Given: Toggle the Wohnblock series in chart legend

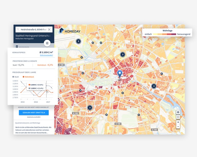Looking at the screenshot, I should (x=28, y=77).
